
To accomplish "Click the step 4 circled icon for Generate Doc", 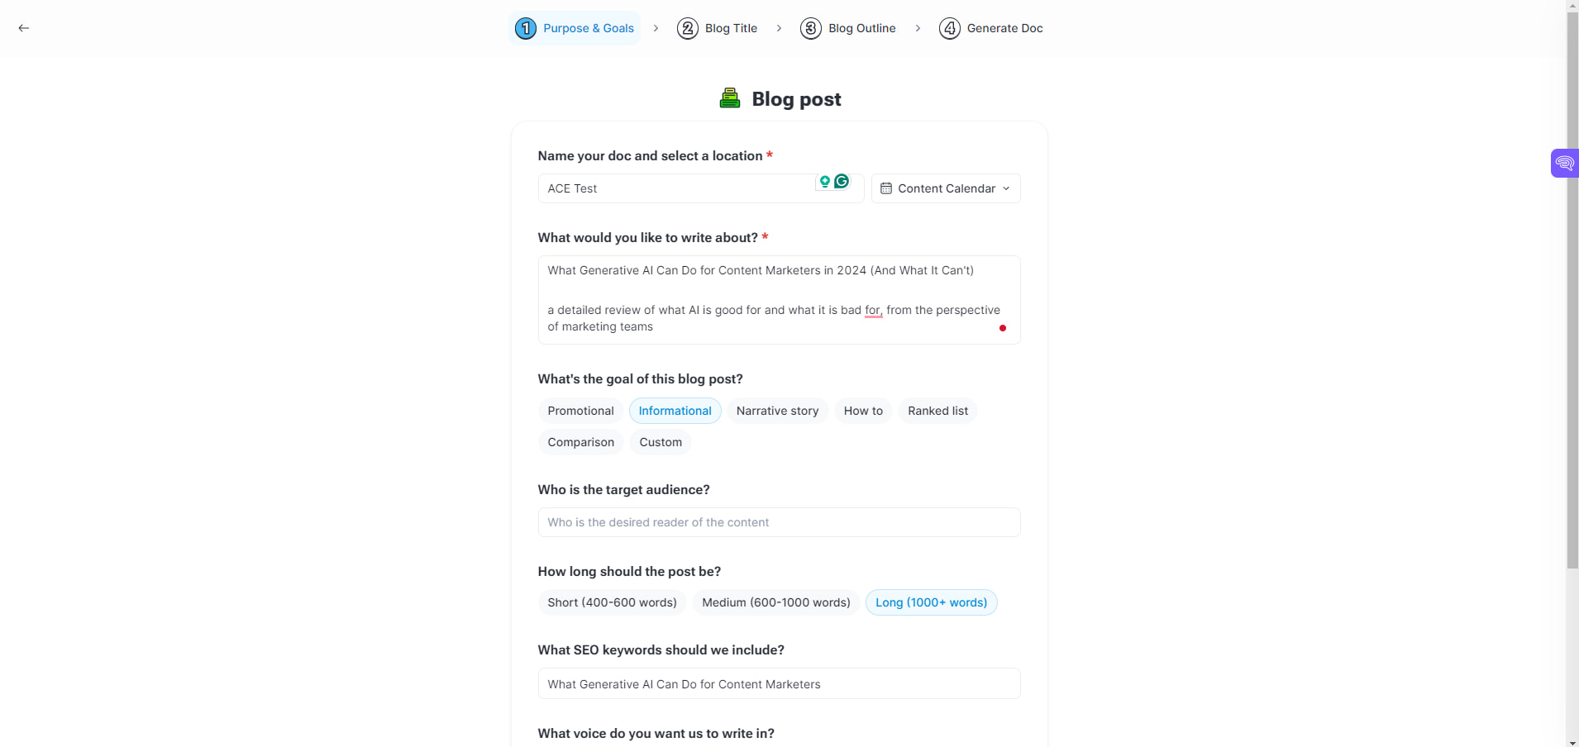I will point(950,27).
